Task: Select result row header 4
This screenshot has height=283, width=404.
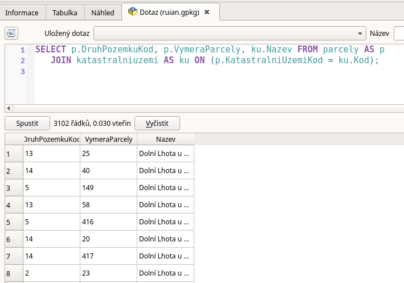Action: coord(14,205)
